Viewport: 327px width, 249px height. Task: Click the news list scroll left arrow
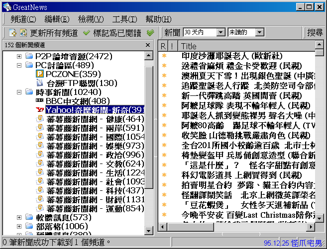tap(163, 227)
